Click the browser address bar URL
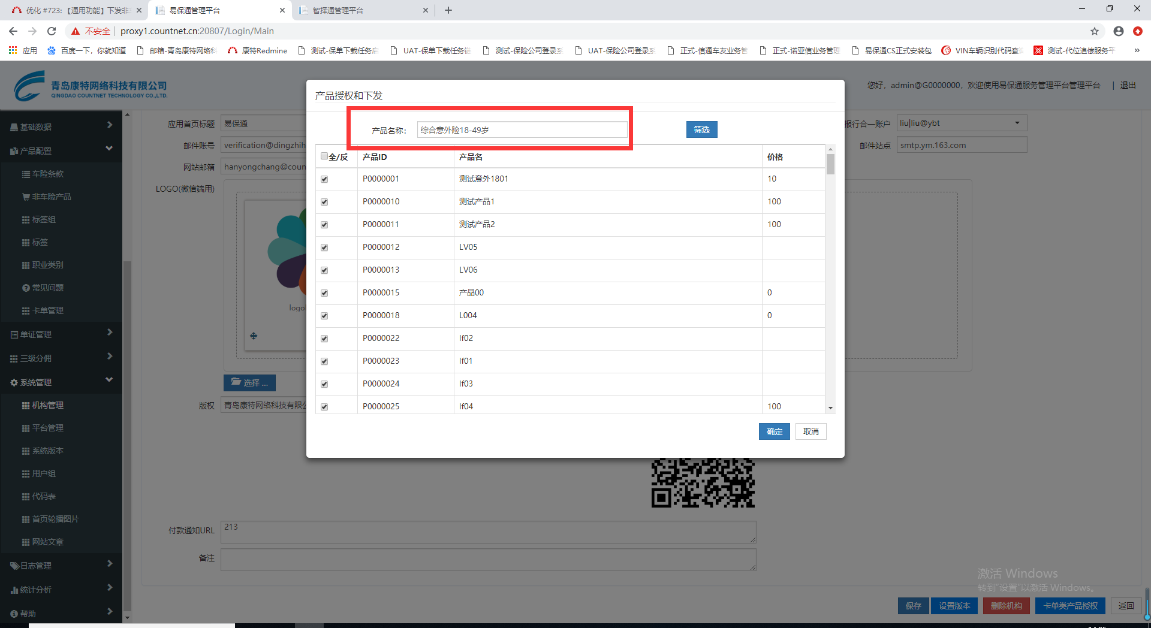 point(197,31)
